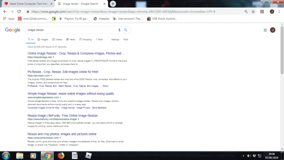Open the search Tools option
Image resolution: width=284 pixels, height=160 pixels.
pos(126,40)
